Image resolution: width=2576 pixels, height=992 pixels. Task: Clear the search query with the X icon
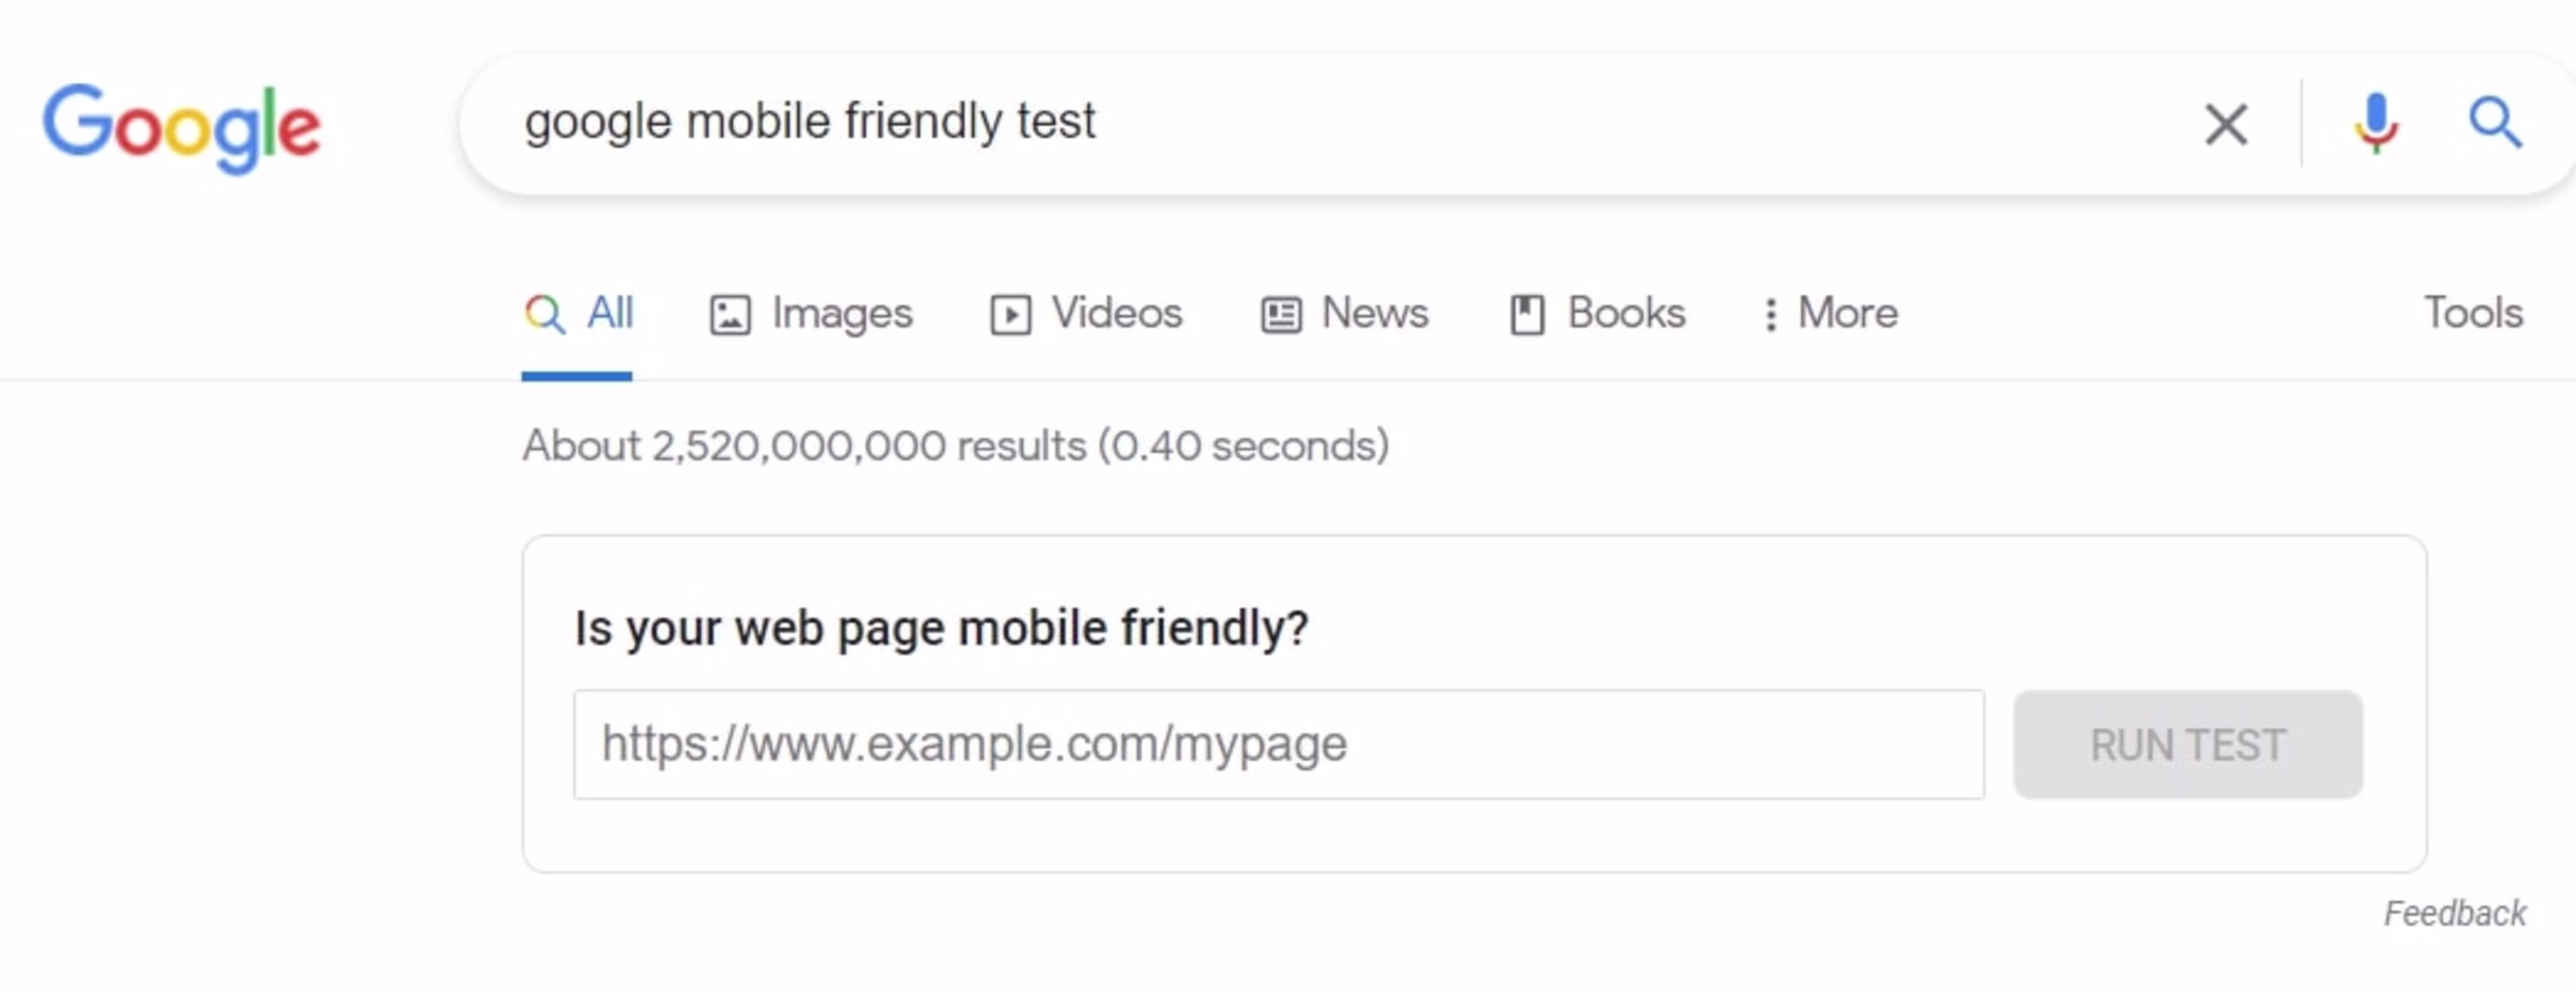pos(2226,123)
